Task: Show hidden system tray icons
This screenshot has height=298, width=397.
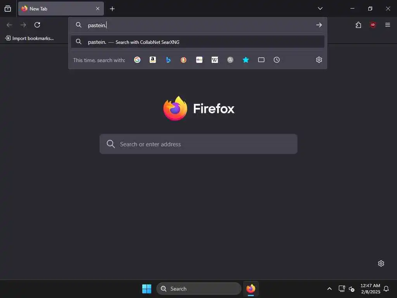Action: 330,289
